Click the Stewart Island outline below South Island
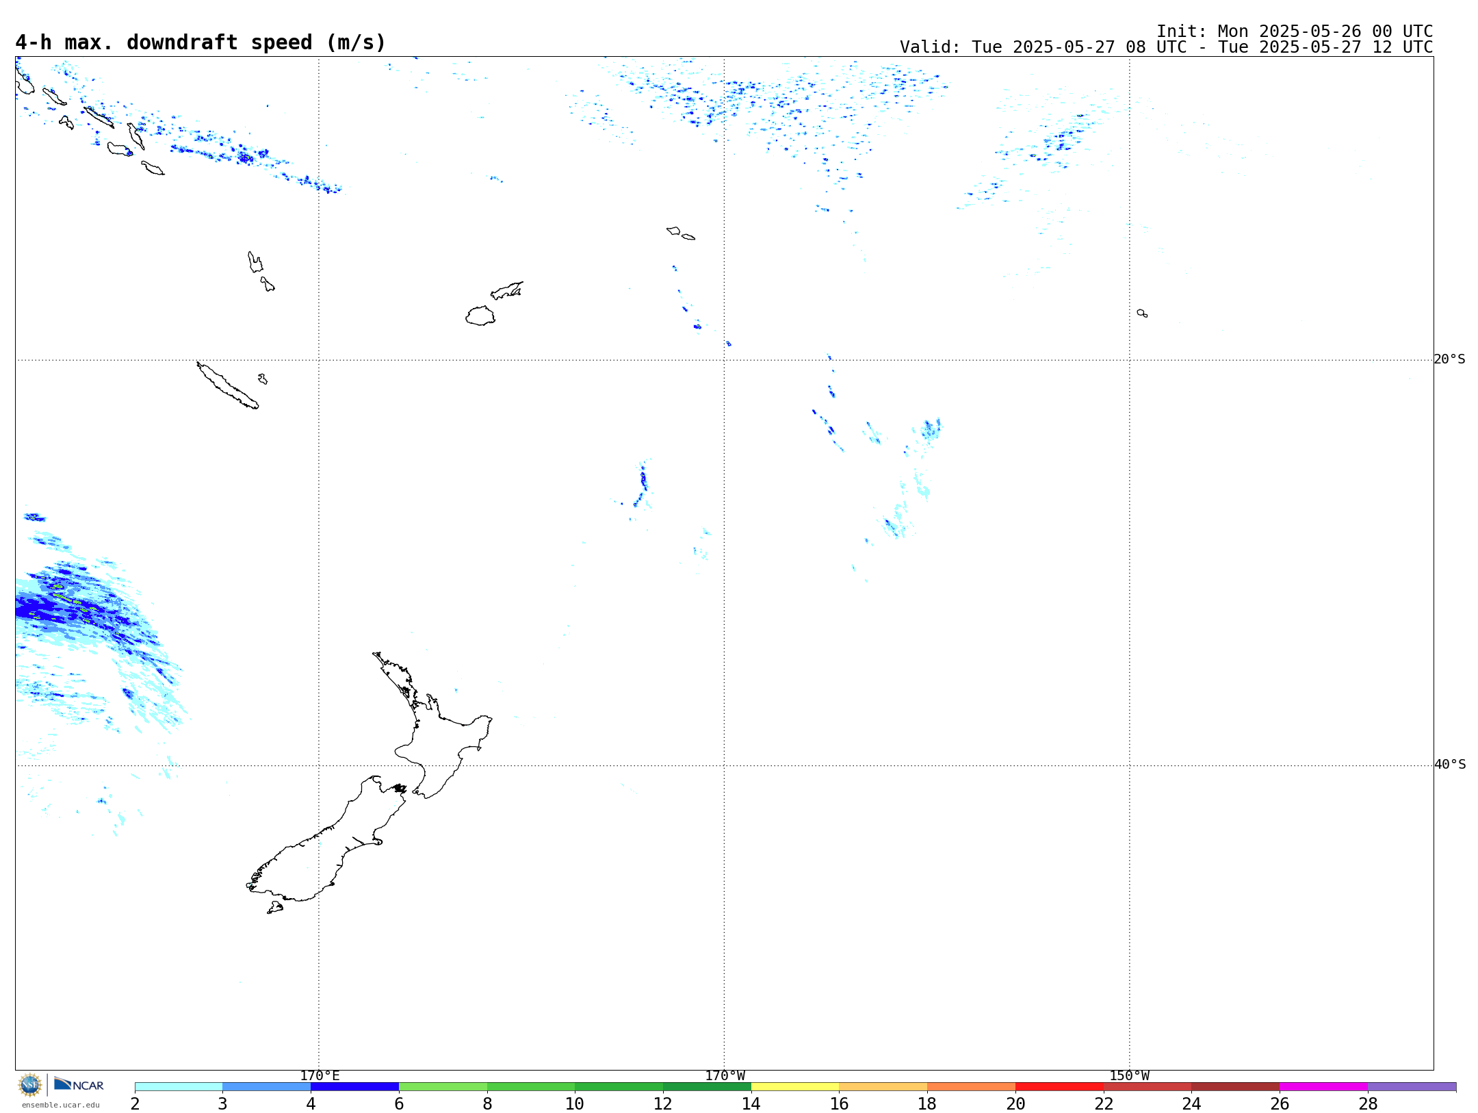 (x=275, y=908)
